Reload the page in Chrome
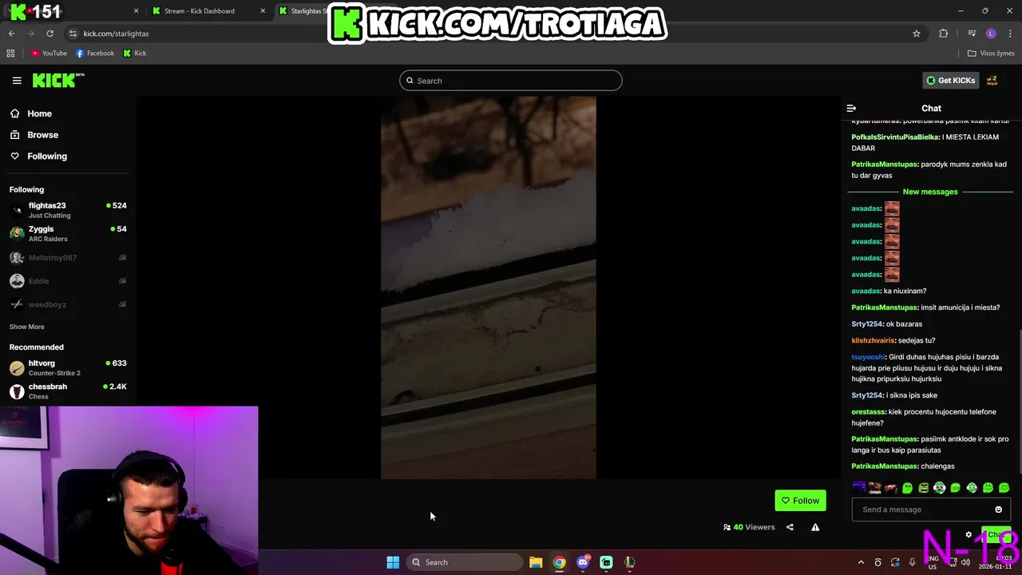This screenshot has height=575, width=1022. pyautogui.click(x=50, y=34)
